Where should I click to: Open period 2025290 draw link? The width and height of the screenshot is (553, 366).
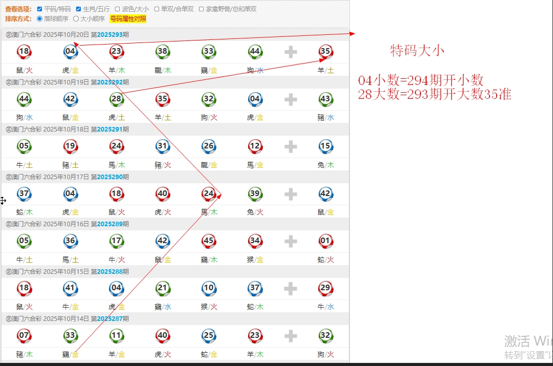tap(109, 177)
